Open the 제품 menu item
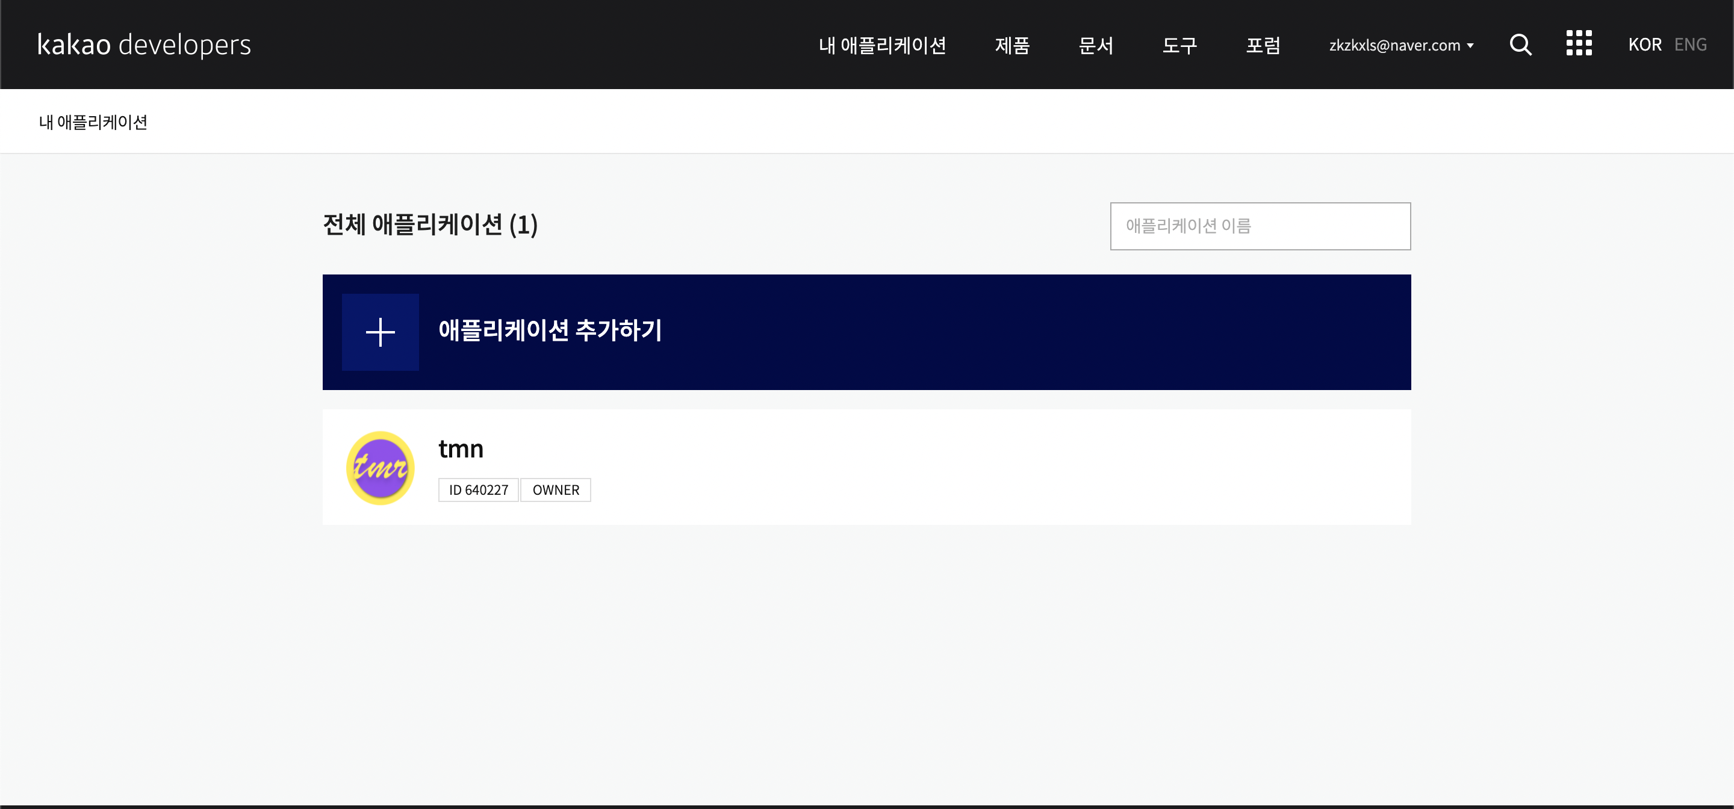 click(x=1011, y=45)
